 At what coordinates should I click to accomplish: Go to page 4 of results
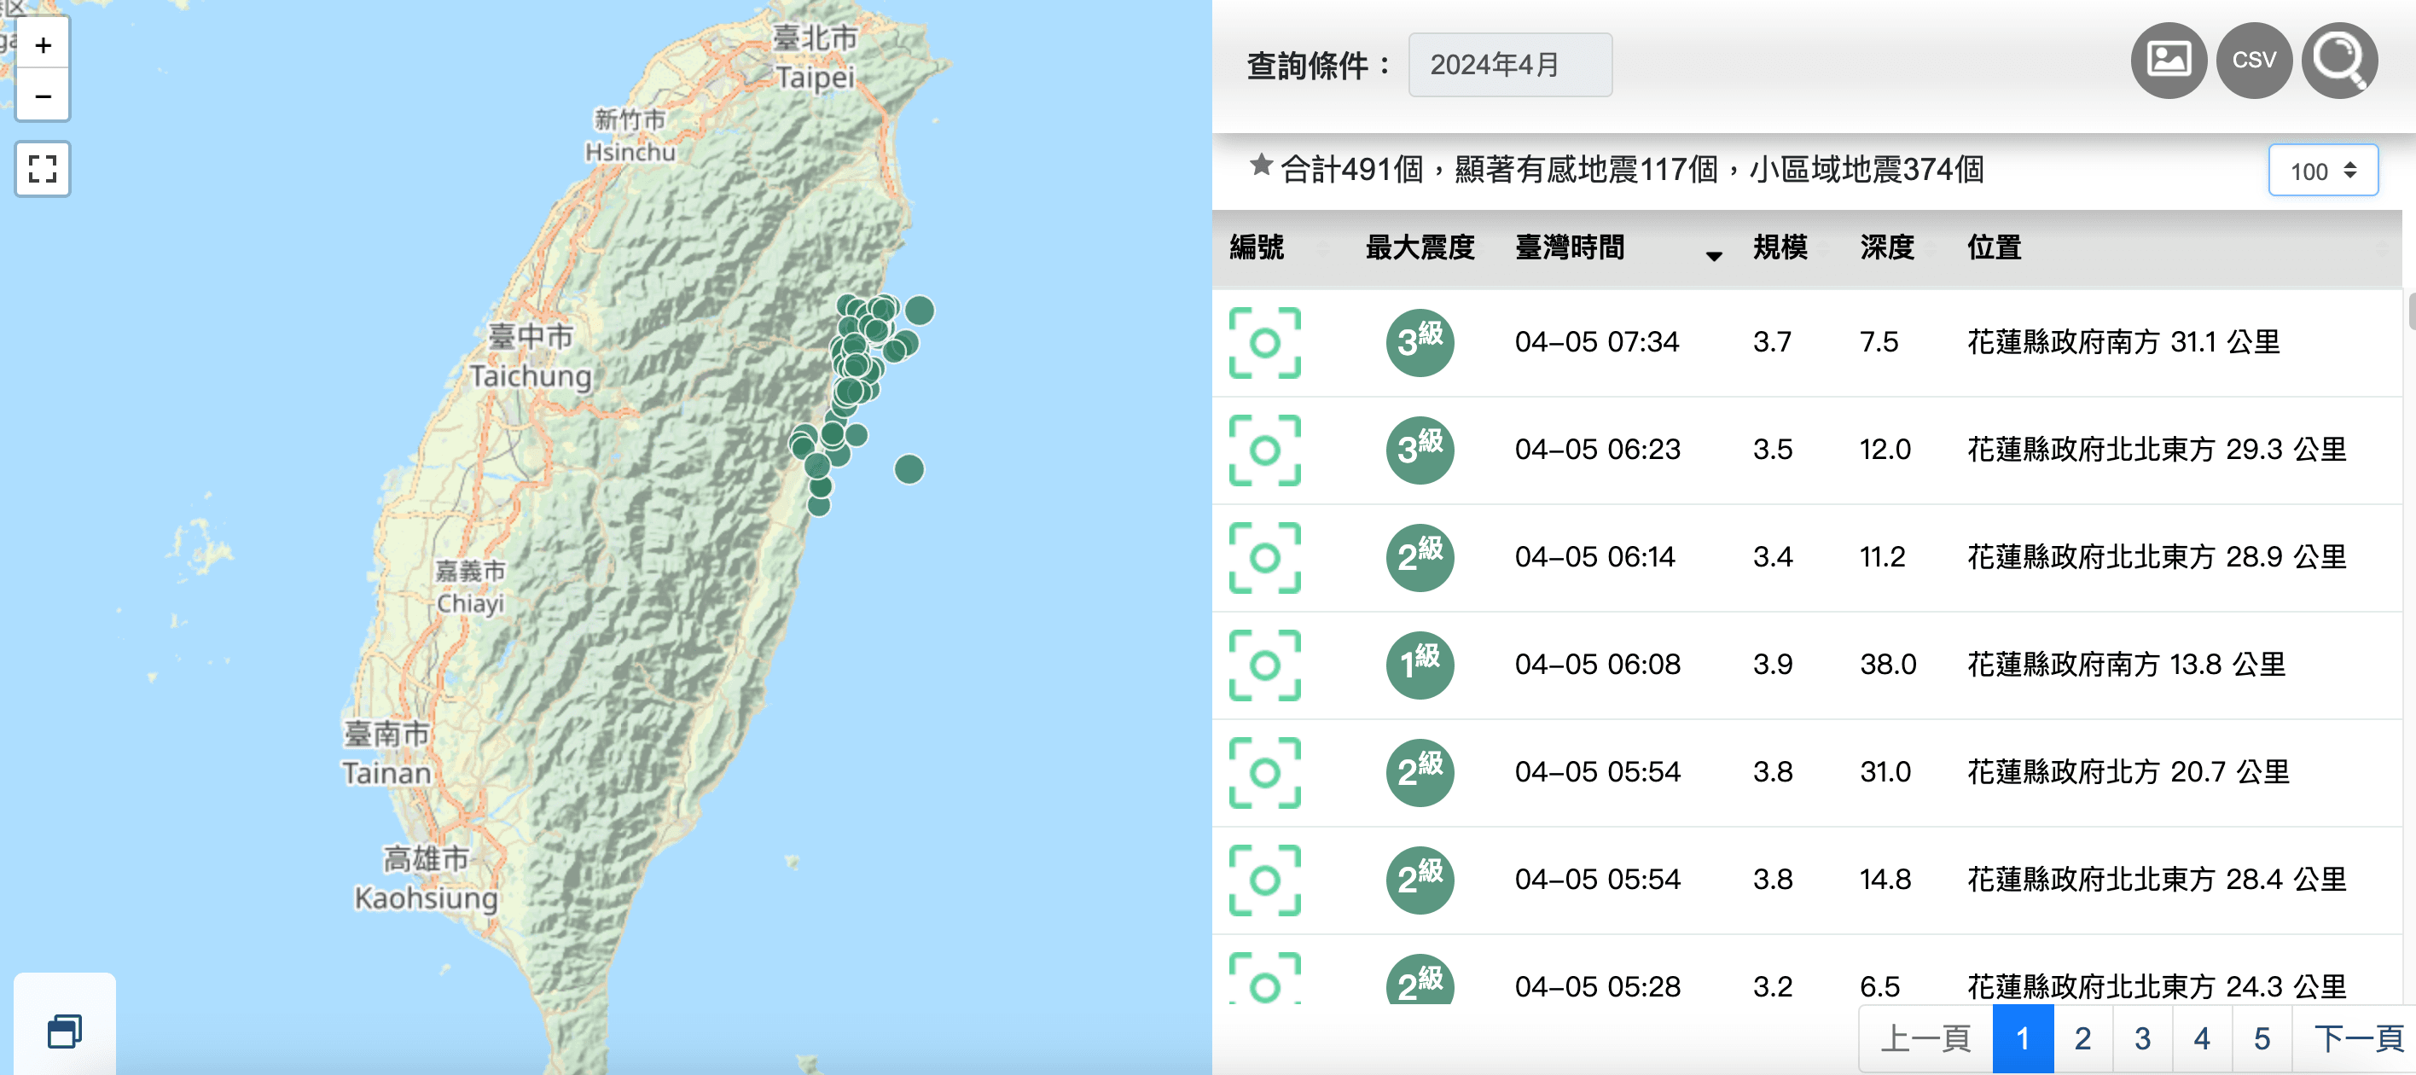(x=2201, y=1038)
